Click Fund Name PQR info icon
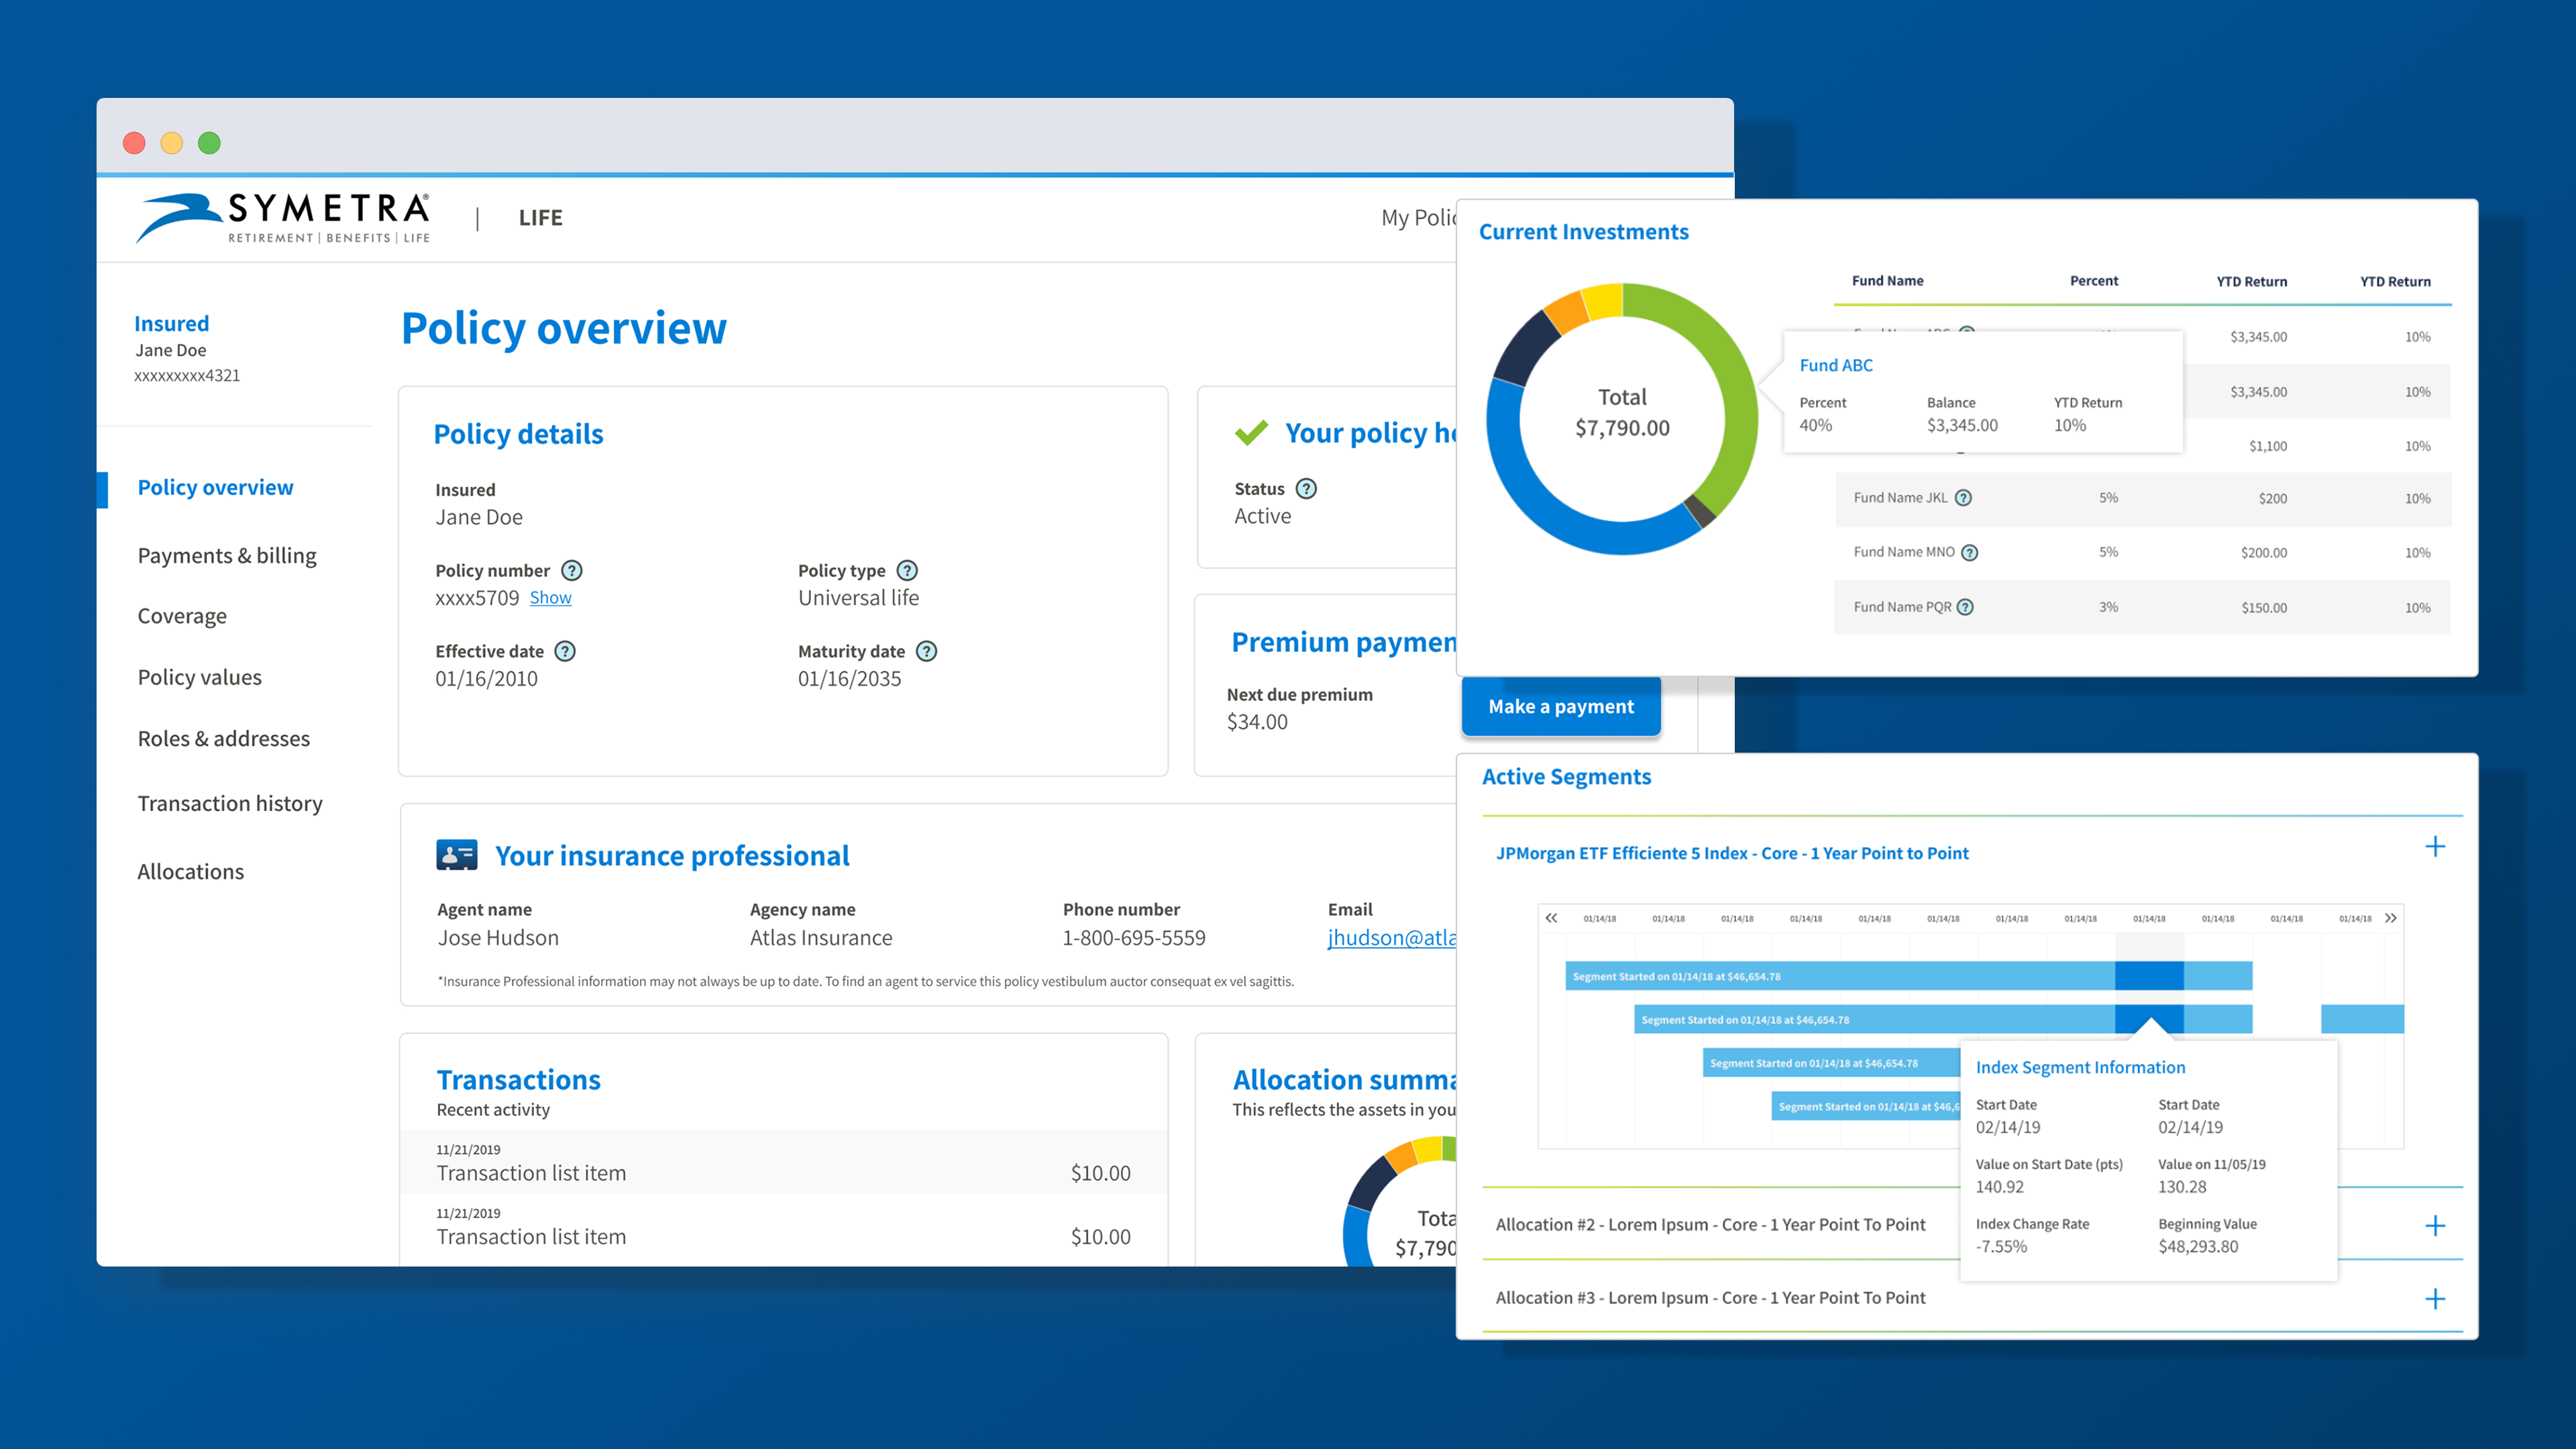Screen dimensions: 2576x1449 (x=1965, y=607)
